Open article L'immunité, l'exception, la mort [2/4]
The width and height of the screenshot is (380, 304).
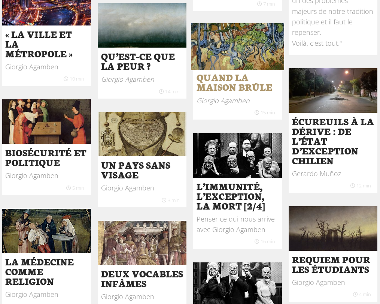coord(231,196)
